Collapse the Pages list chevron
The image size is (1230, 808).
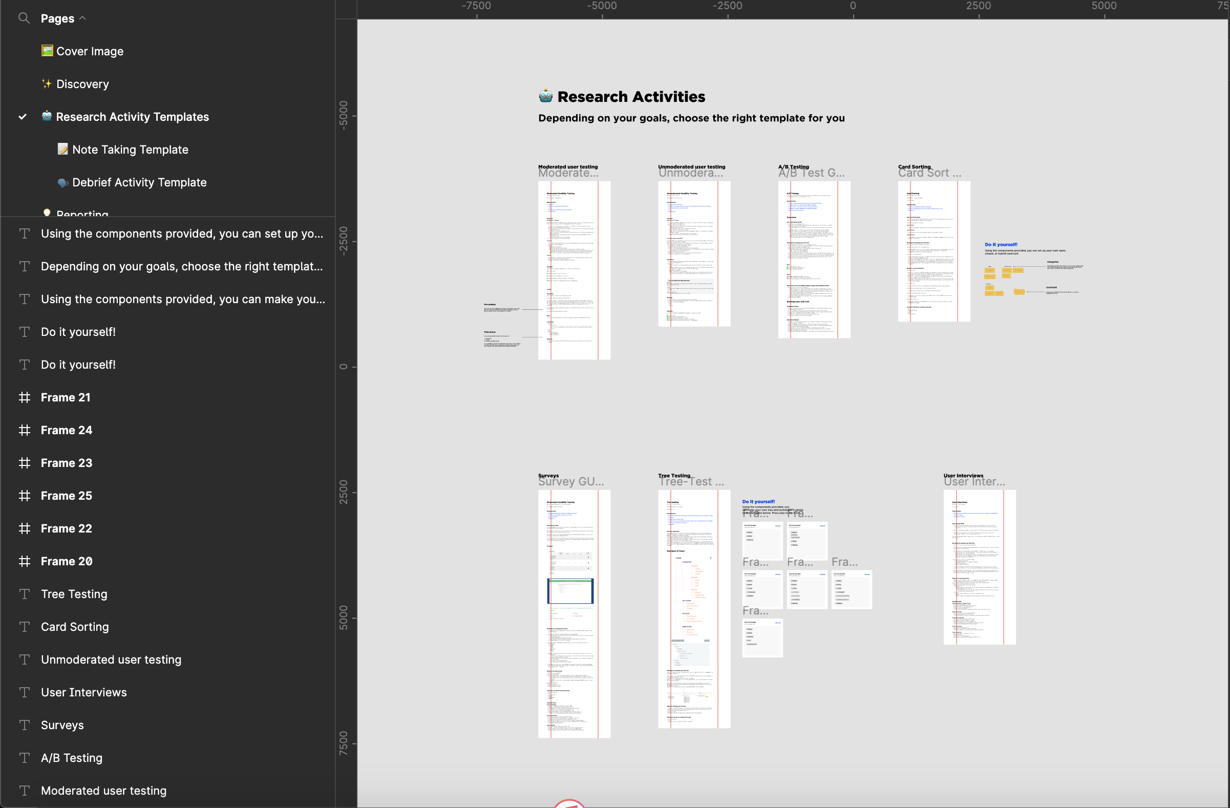point(82,18)
